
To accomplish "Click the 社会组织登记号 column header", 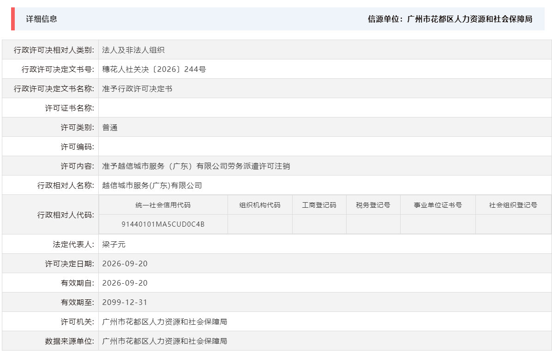I will [x=513, y=205].
